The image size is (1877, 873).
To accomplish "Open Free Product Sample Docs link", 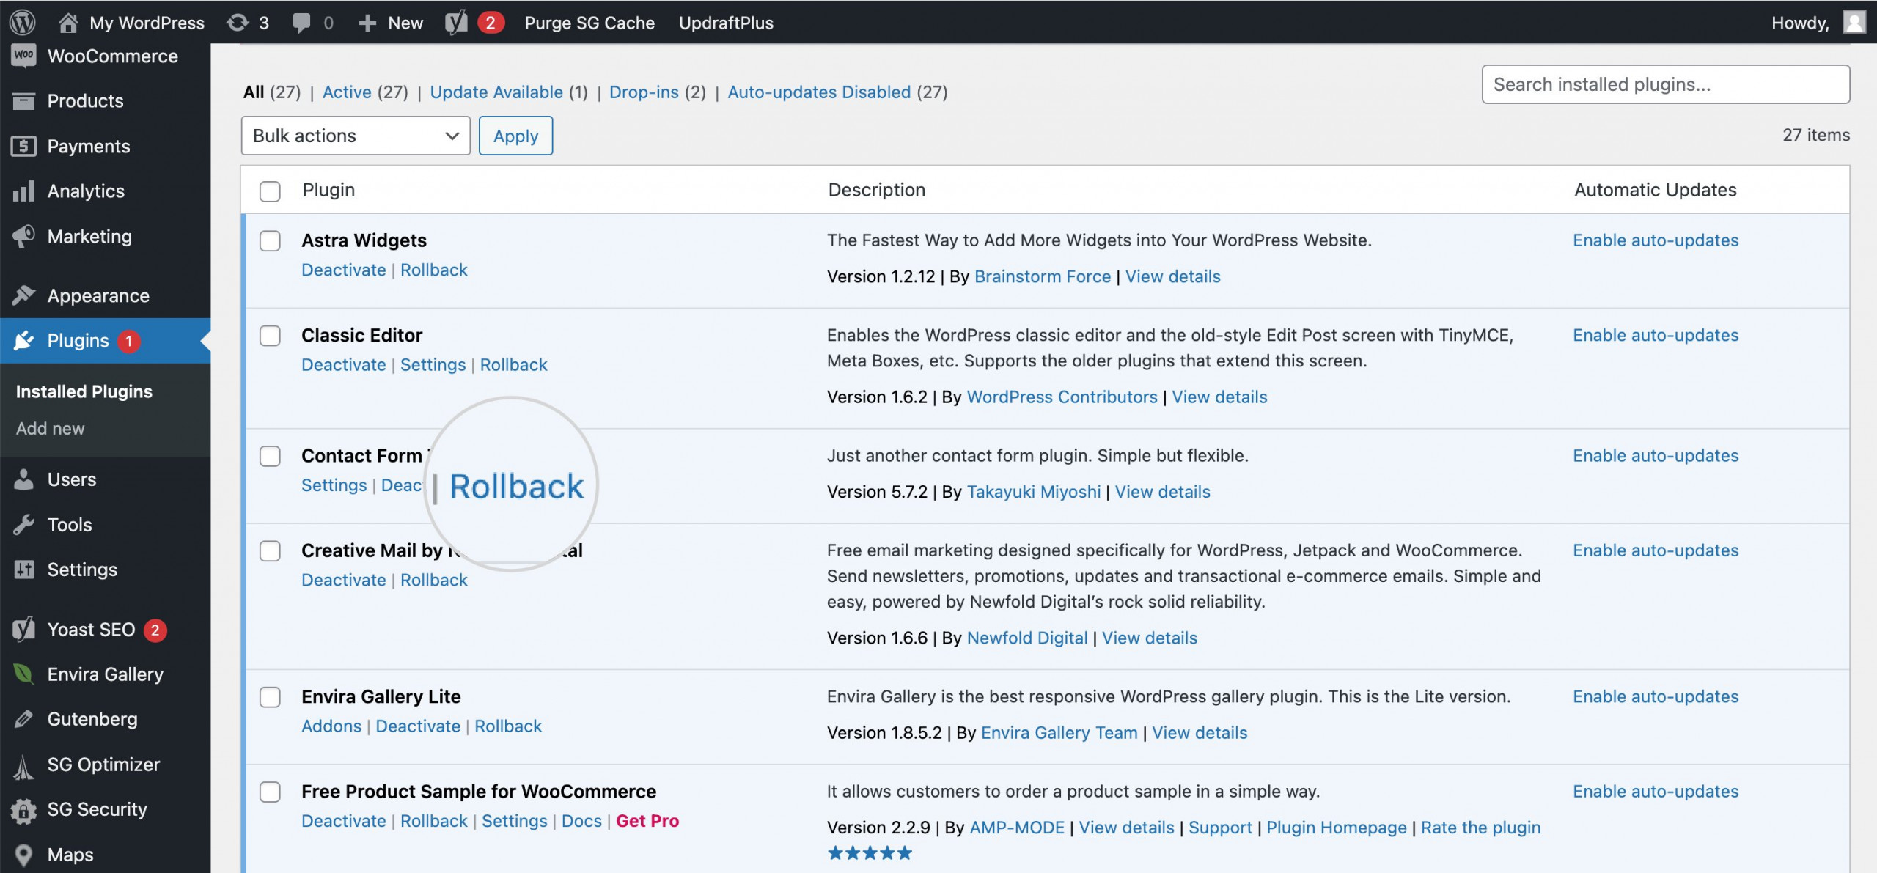I will (x=581, y=821).
